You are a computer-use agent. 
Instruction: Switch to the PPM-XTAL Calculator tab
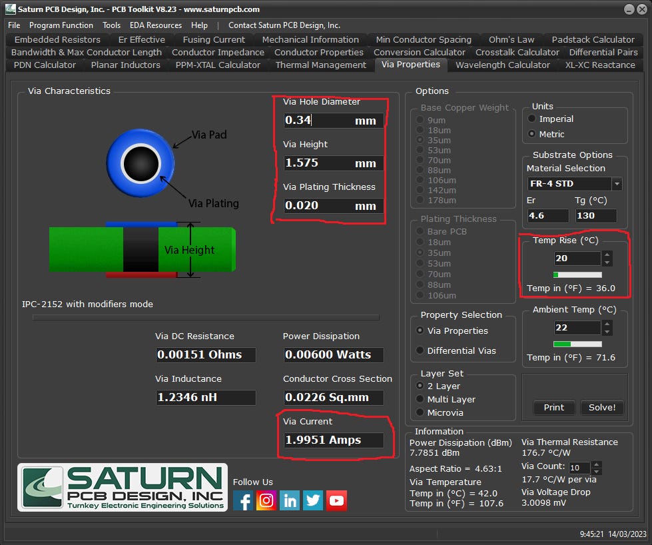[218, 65]
